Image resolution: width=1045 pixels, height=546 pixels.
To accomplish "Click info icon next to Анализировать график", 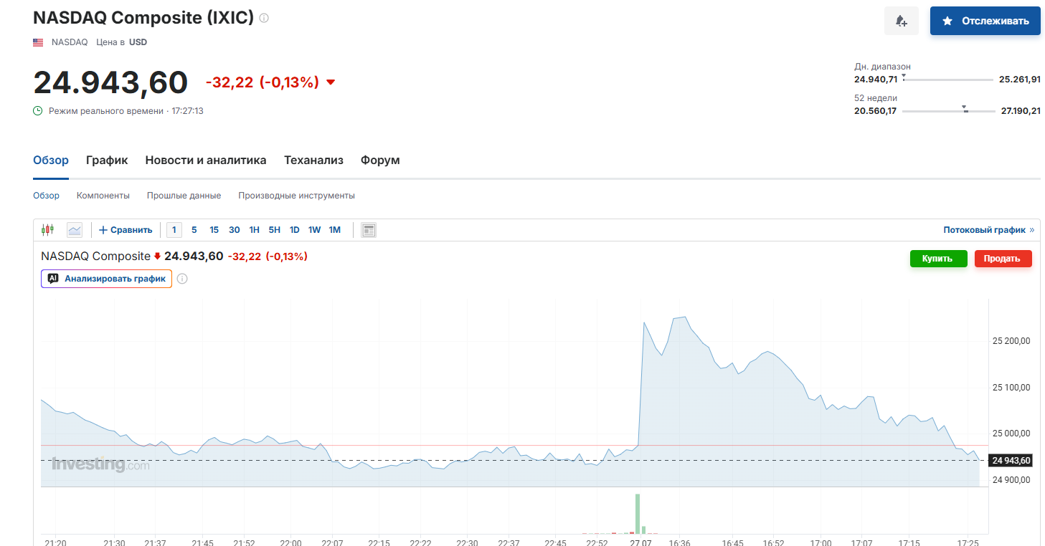I will point(182,279).
